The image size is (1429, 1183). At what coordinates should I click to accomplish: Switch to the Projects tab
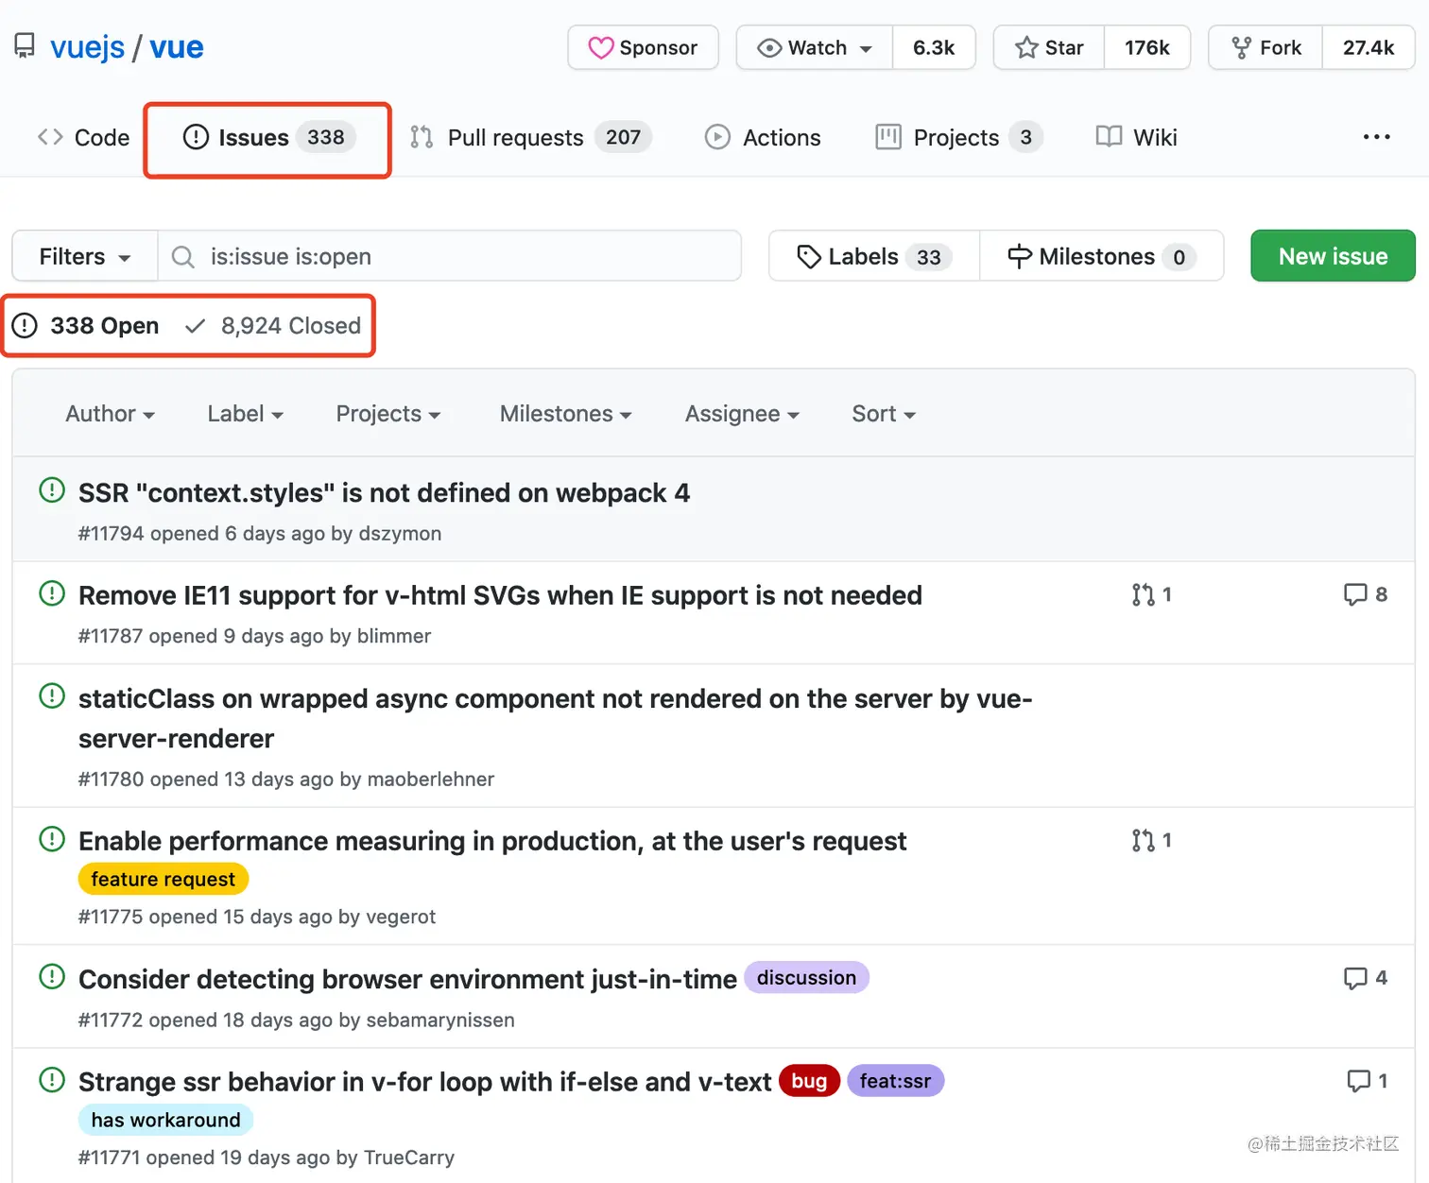(x=958, y=138)
